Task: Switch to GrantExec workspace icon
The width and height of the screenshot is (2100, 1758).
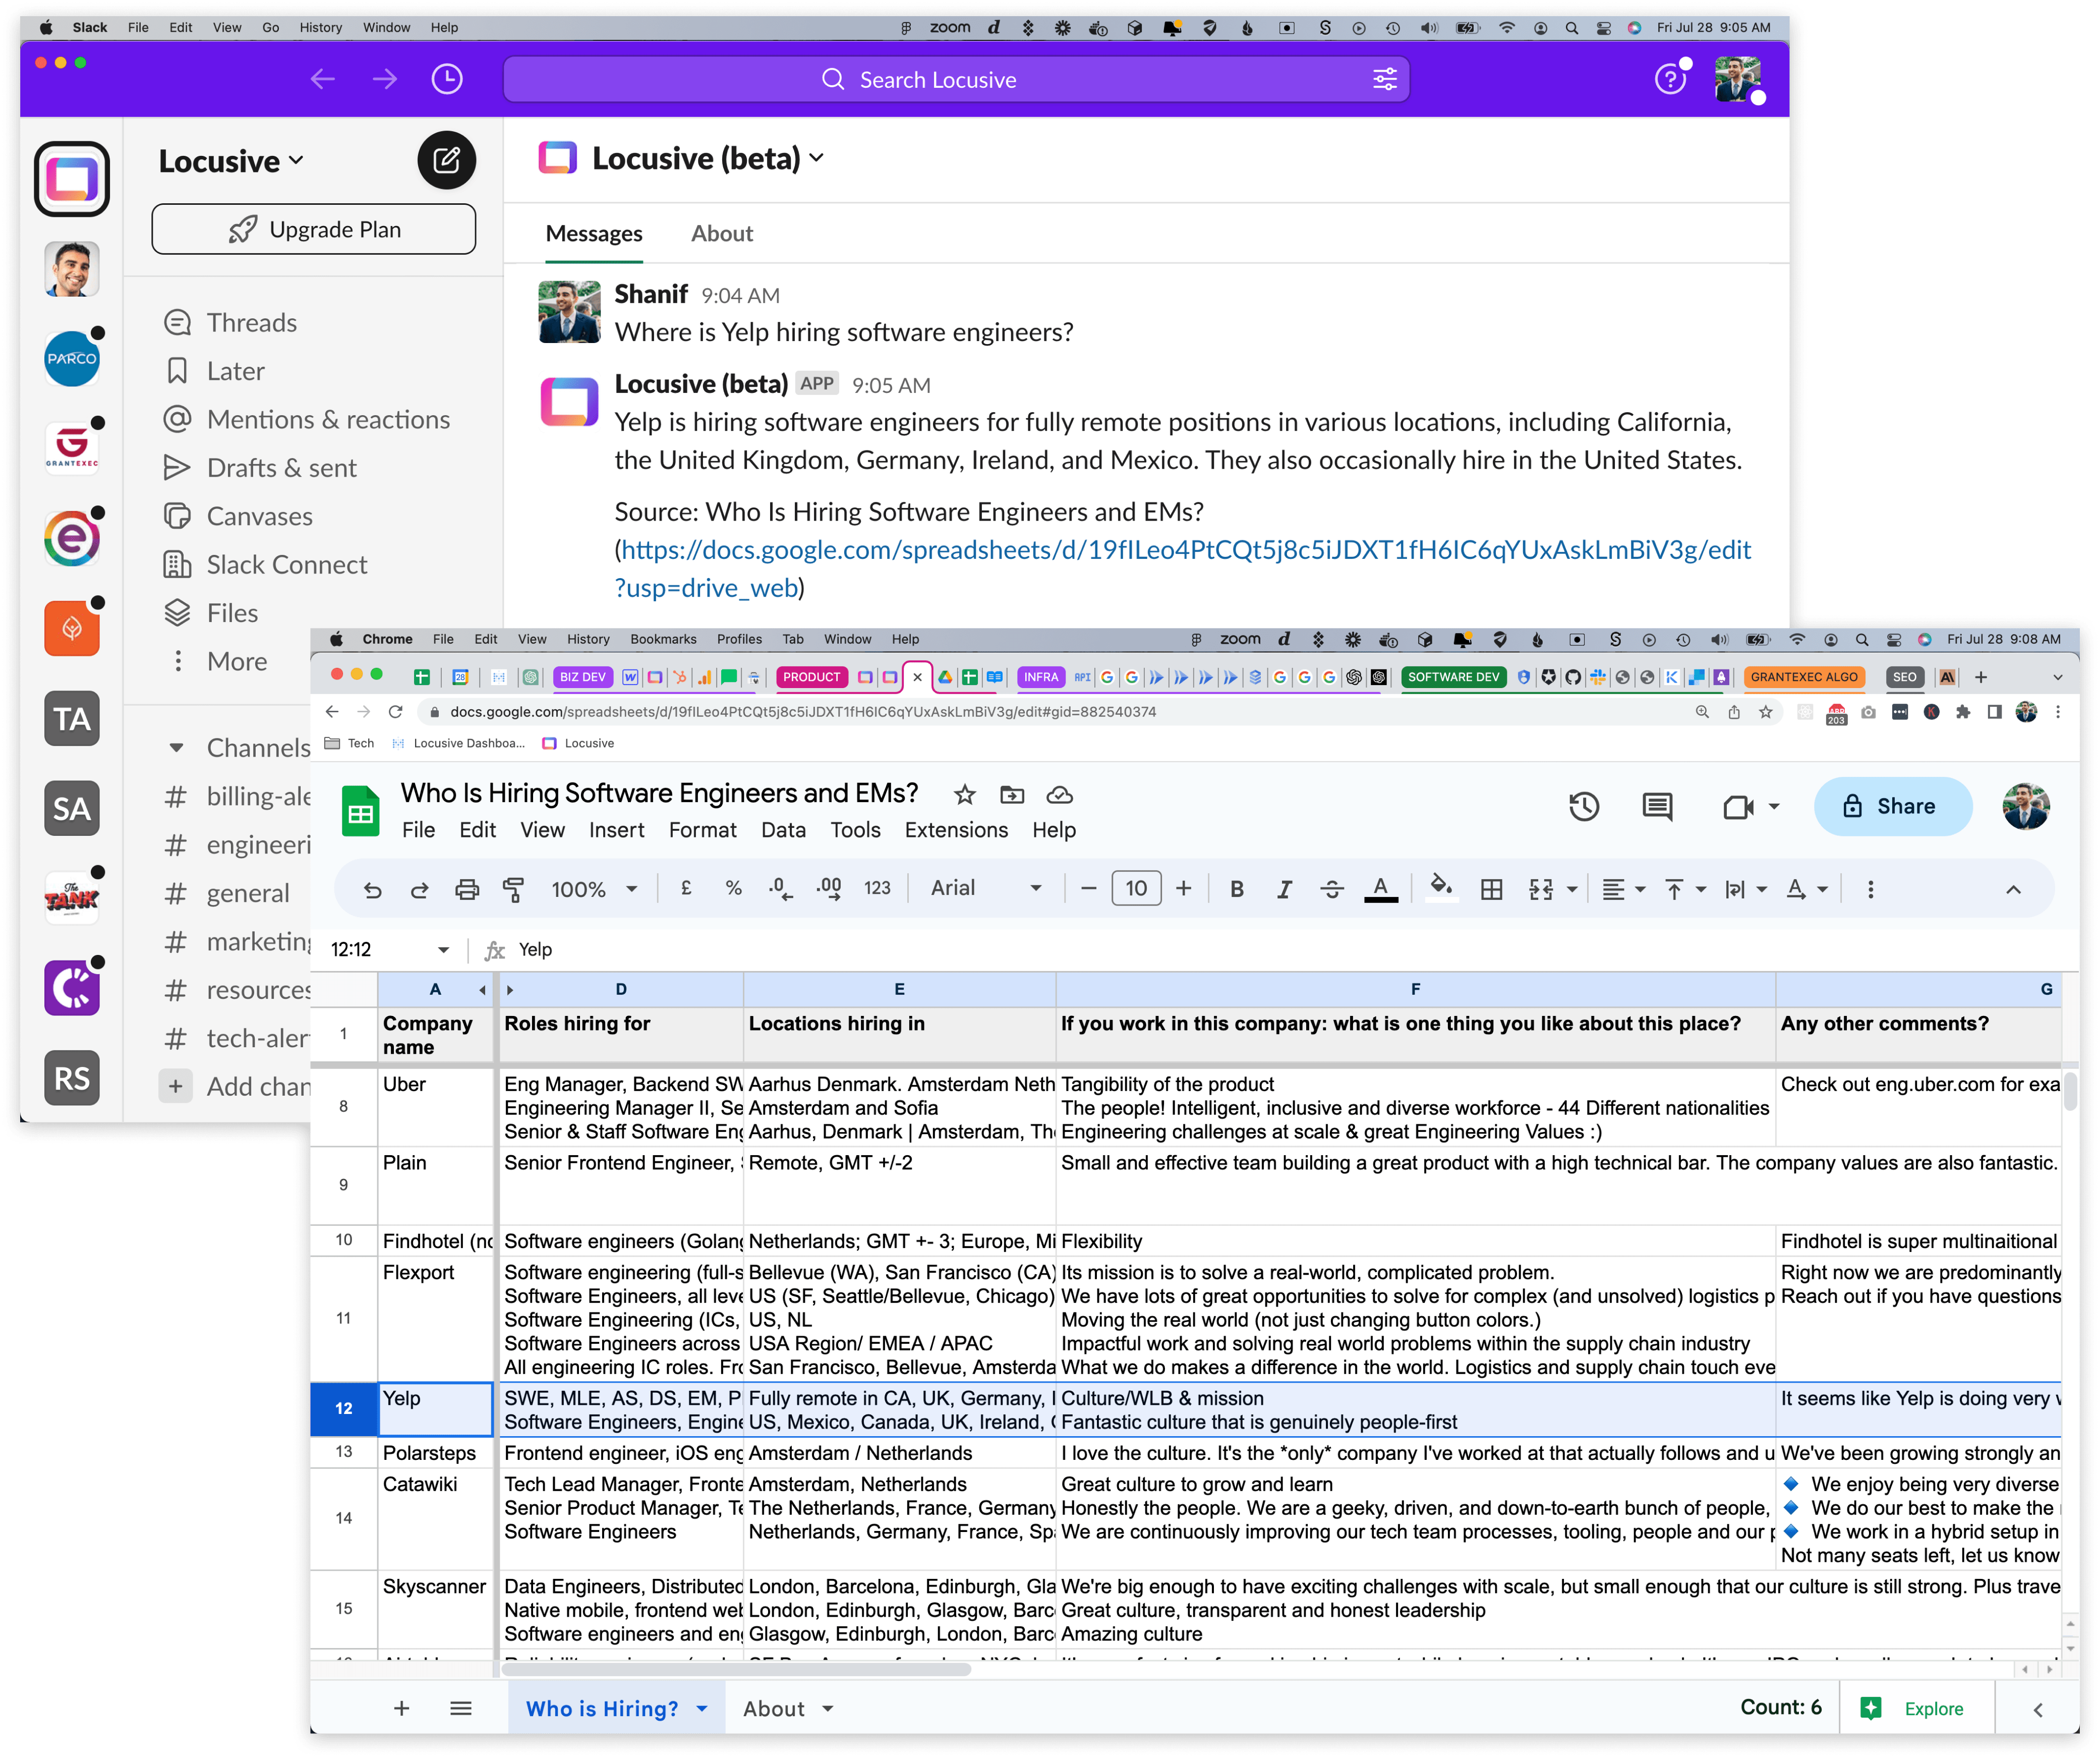Action: coord(71,448)
